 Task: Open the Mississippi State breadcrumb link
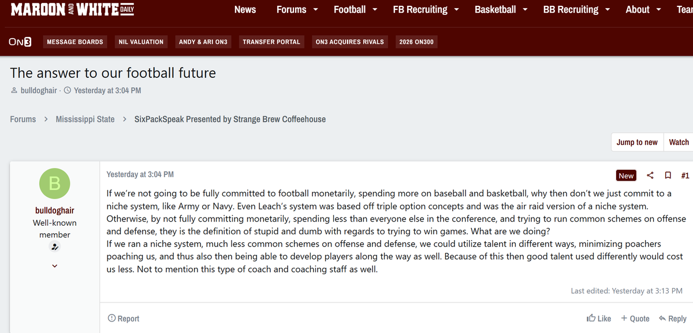pyautogui.click(x=85, y=119)
